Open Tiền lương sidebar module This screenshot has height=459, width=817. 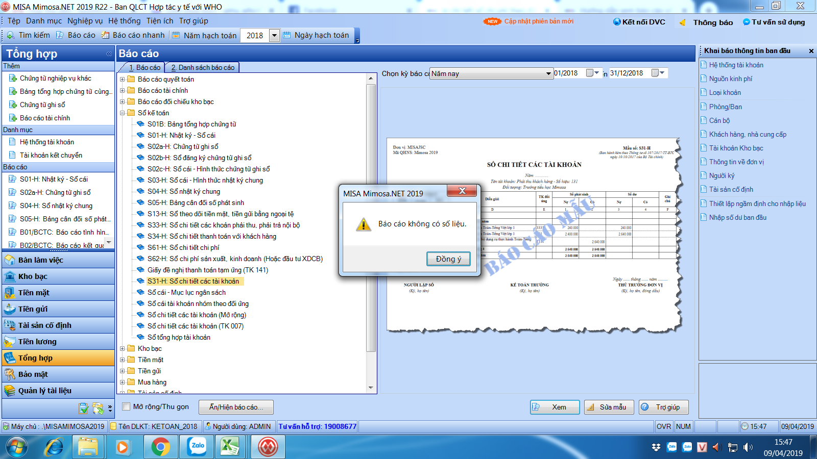[x=58, y=342]
